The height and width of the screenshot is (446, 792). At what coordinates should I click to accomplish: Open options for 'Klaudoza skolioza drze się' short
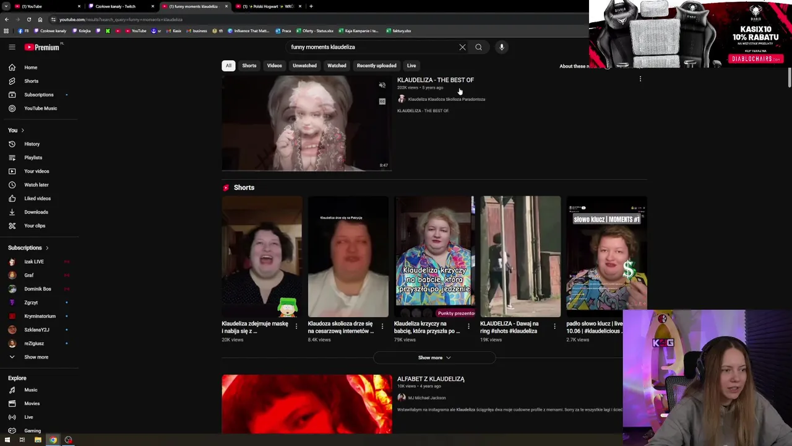[x=382, y=326]
